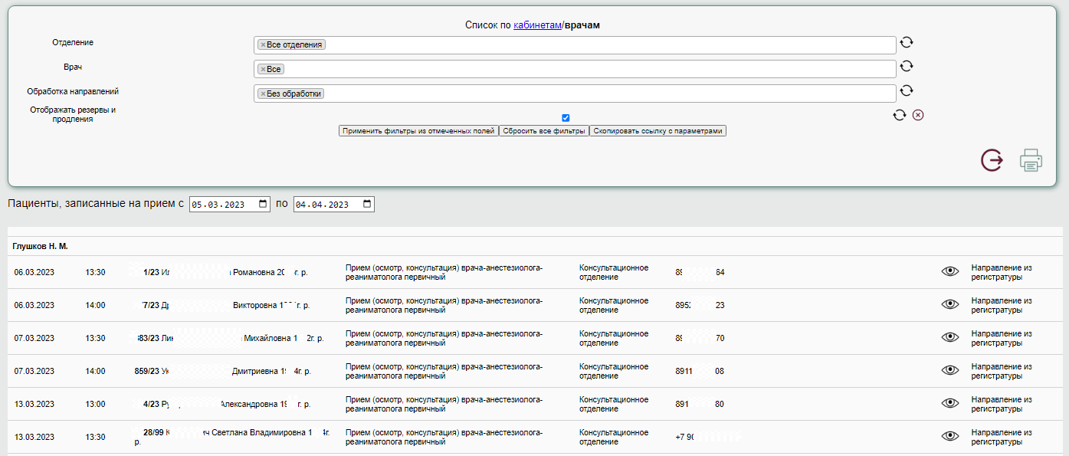Click the Применить фильтры из отмеченных полей button
Screen dimensions: 1069x456
(x=418, y=131)
